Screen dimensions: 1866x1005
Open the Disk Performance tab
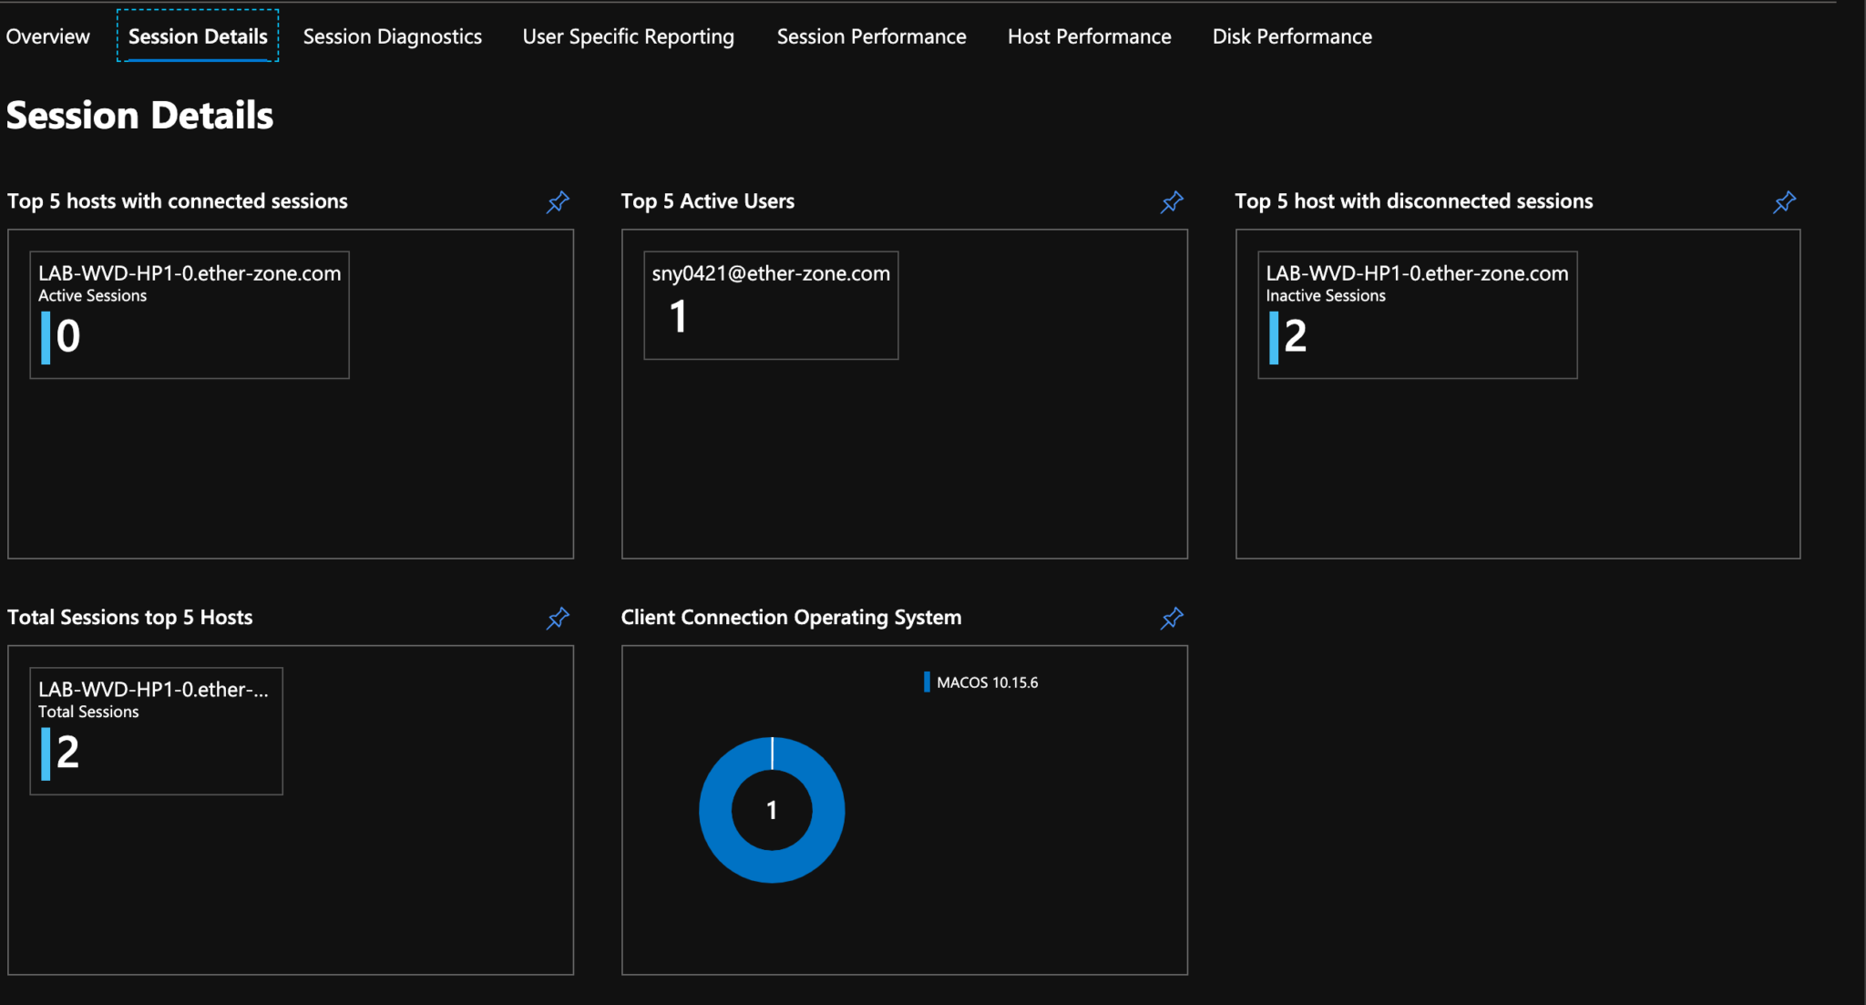click(x=1291, y=36)
